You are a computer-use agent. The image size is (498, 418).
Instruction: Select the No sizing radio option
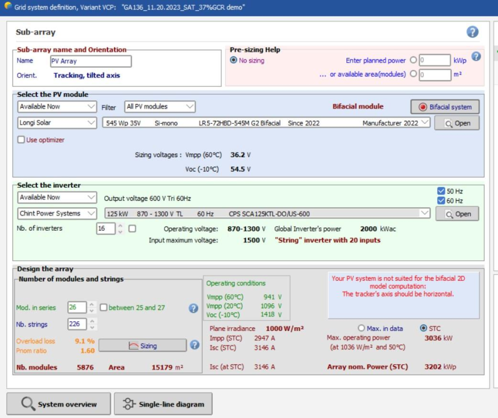tap(234, 60)
